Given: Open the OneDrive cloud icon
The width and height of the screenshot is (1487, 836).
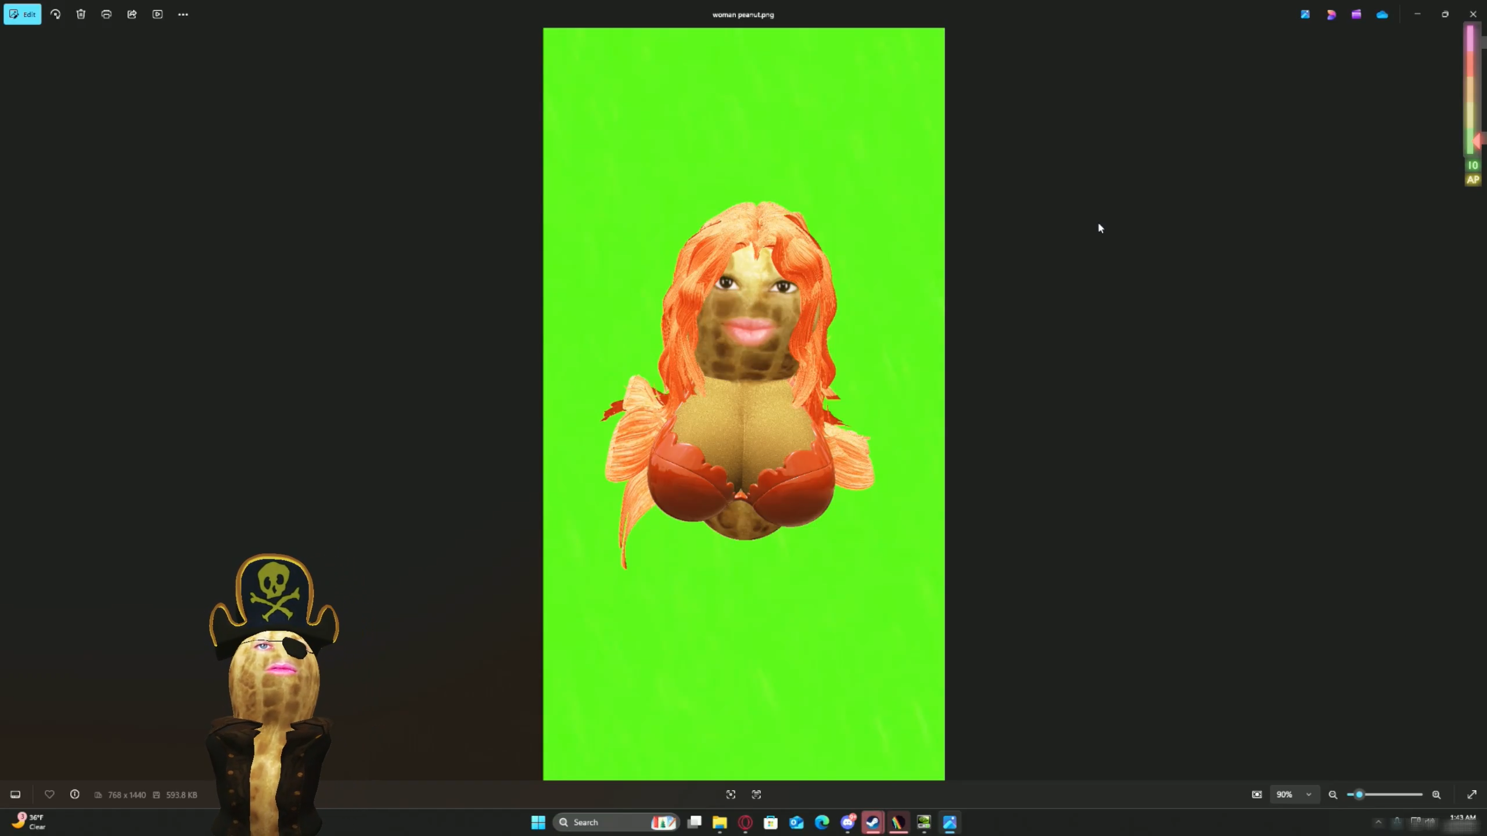Looking at the screenshot, I should pyautogui.click(x=1382, y=15).
